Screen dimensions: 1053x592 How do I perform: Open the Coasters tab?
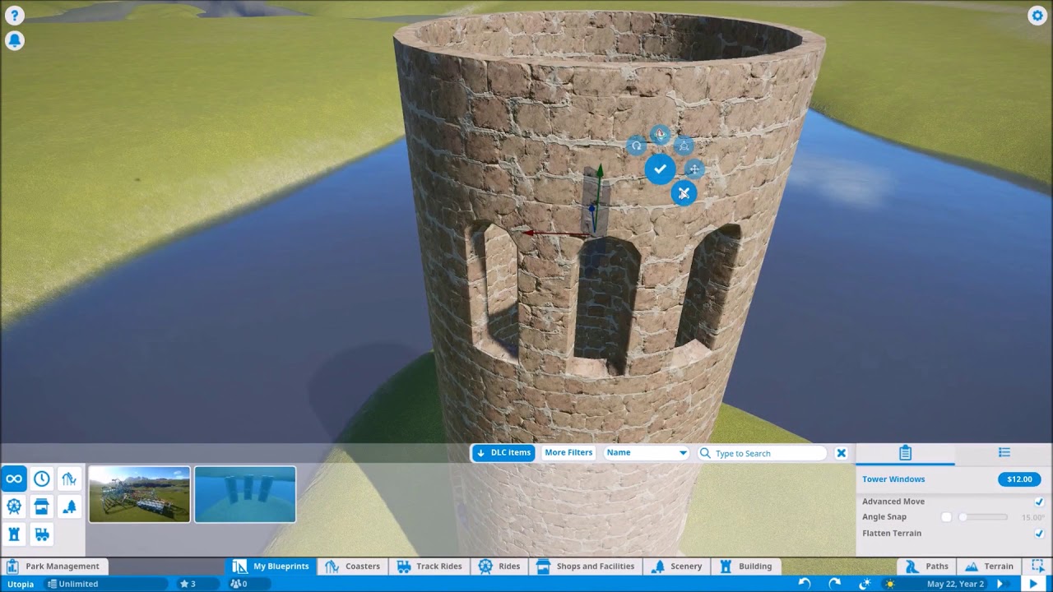(x=353, y=566)
